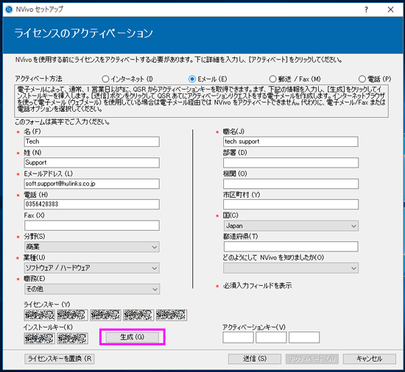
Task: Choose the 電話 activation option
Action: tap(375, 79)
